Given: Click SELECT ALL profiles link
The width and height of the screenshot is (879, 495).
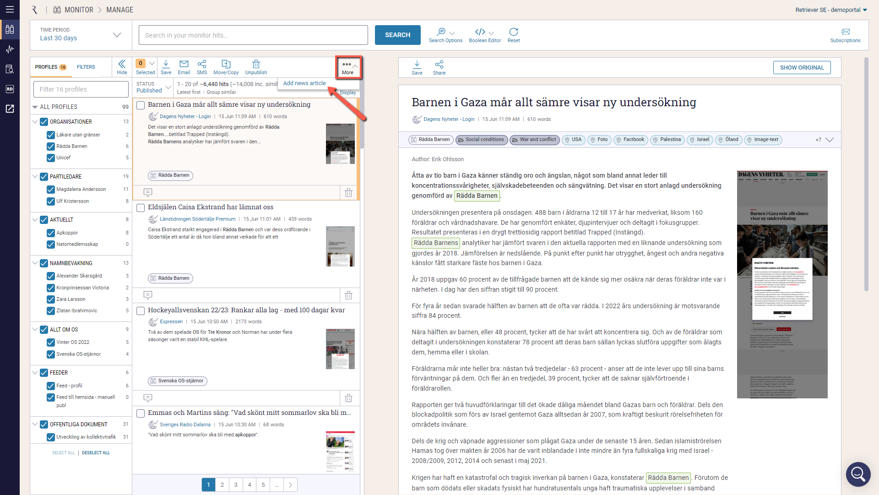Looking at the screenshot, I should click(x=63, y=453).
